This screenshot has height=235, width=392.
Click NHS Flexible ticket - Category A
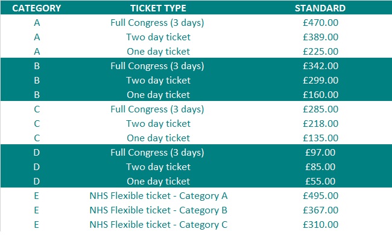159,196
